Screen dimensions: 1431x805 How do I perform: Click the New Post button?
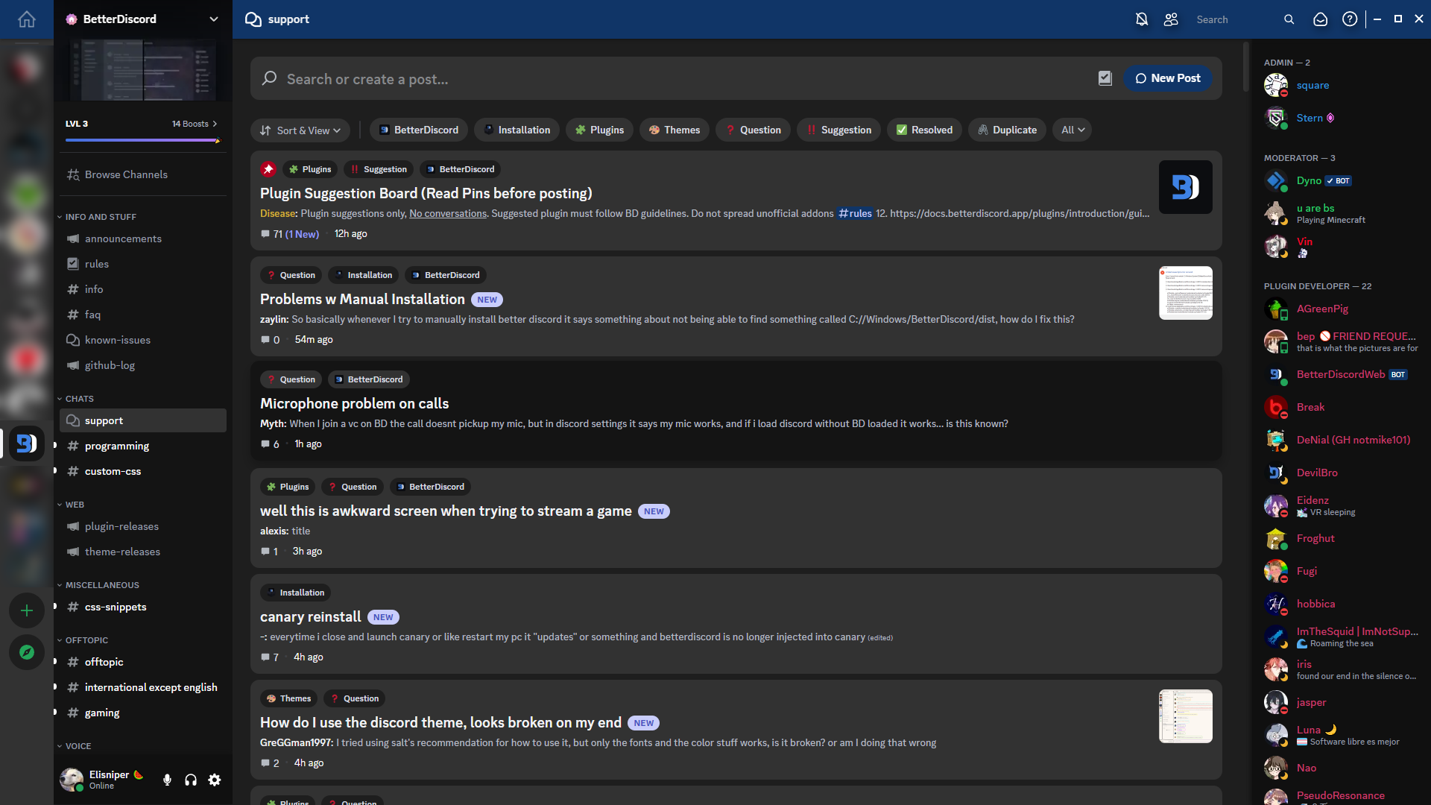coord(1167,78)
